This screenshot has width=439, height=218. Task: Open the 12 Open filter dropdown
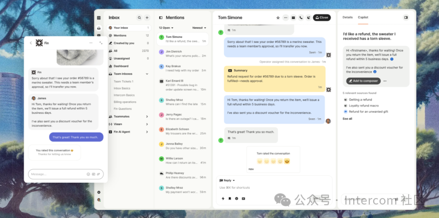point(166,28)
